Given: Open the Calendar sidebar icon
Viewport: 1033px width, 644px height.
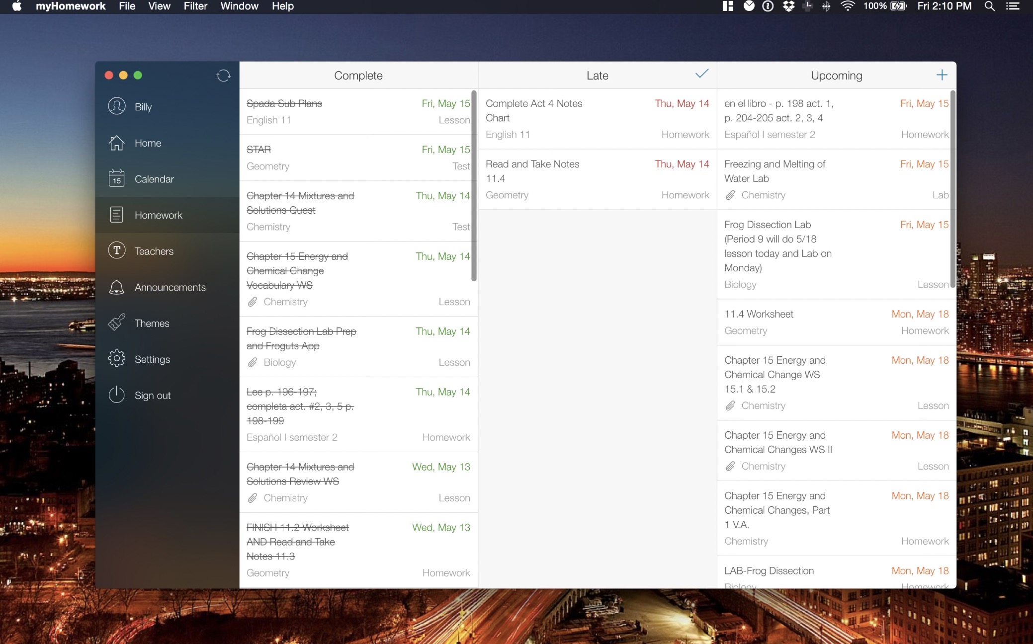Looking at the screenshot, I should coord(117,178).
